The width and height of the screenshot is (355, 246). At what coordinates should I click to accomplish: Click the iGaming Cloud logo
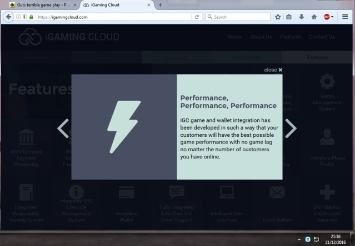click(x=69, y=37)
